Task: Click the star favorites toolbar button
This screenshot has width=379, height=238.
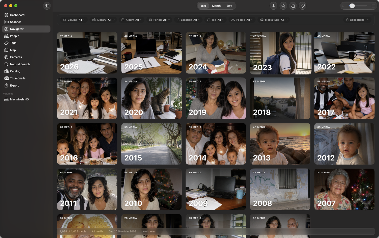Action: coord(283,6)
